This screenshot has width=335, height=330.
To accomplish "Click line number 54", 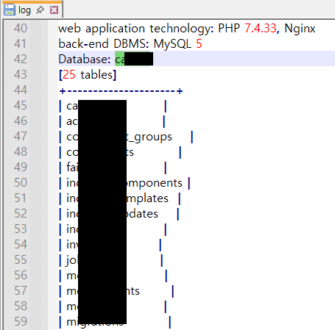I will click(x=21, y=245).
